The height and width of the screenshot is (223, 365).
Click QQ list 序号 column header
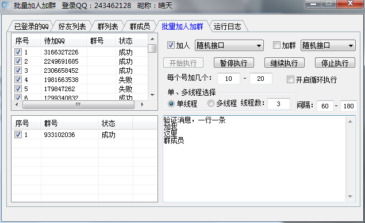[x=26, y=41]
